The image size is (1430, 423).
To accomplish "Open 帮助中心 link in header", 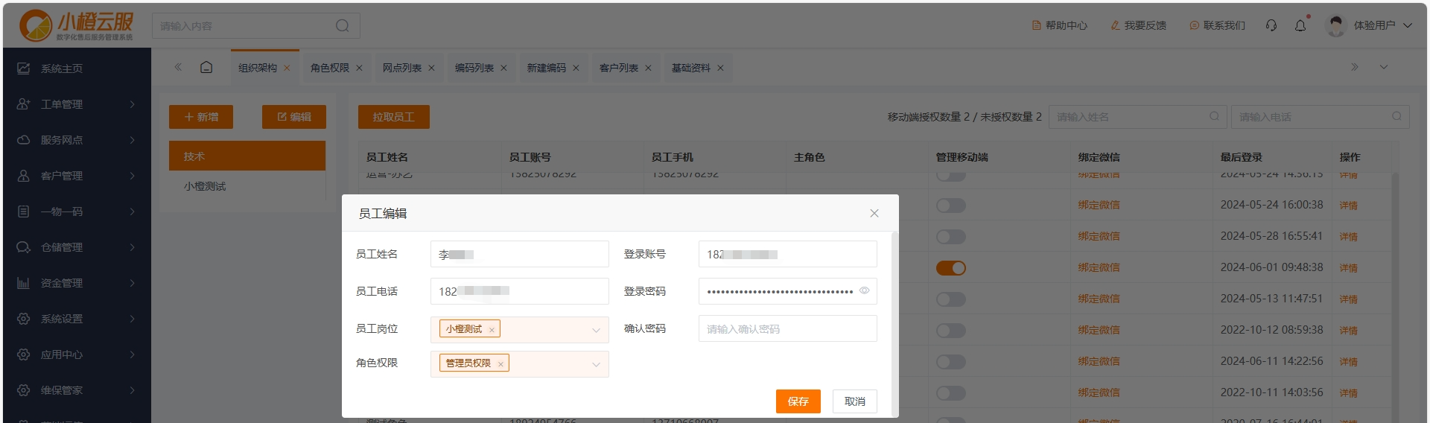I will pos(1059,25).
